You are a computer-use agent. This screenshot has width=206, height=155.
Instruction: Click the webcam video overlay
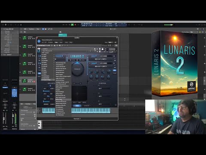(176, 117)
